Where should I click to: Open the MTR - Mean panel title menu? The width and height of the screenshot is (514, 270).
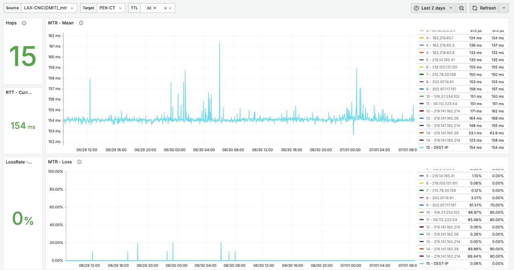[x=61, y=23]
